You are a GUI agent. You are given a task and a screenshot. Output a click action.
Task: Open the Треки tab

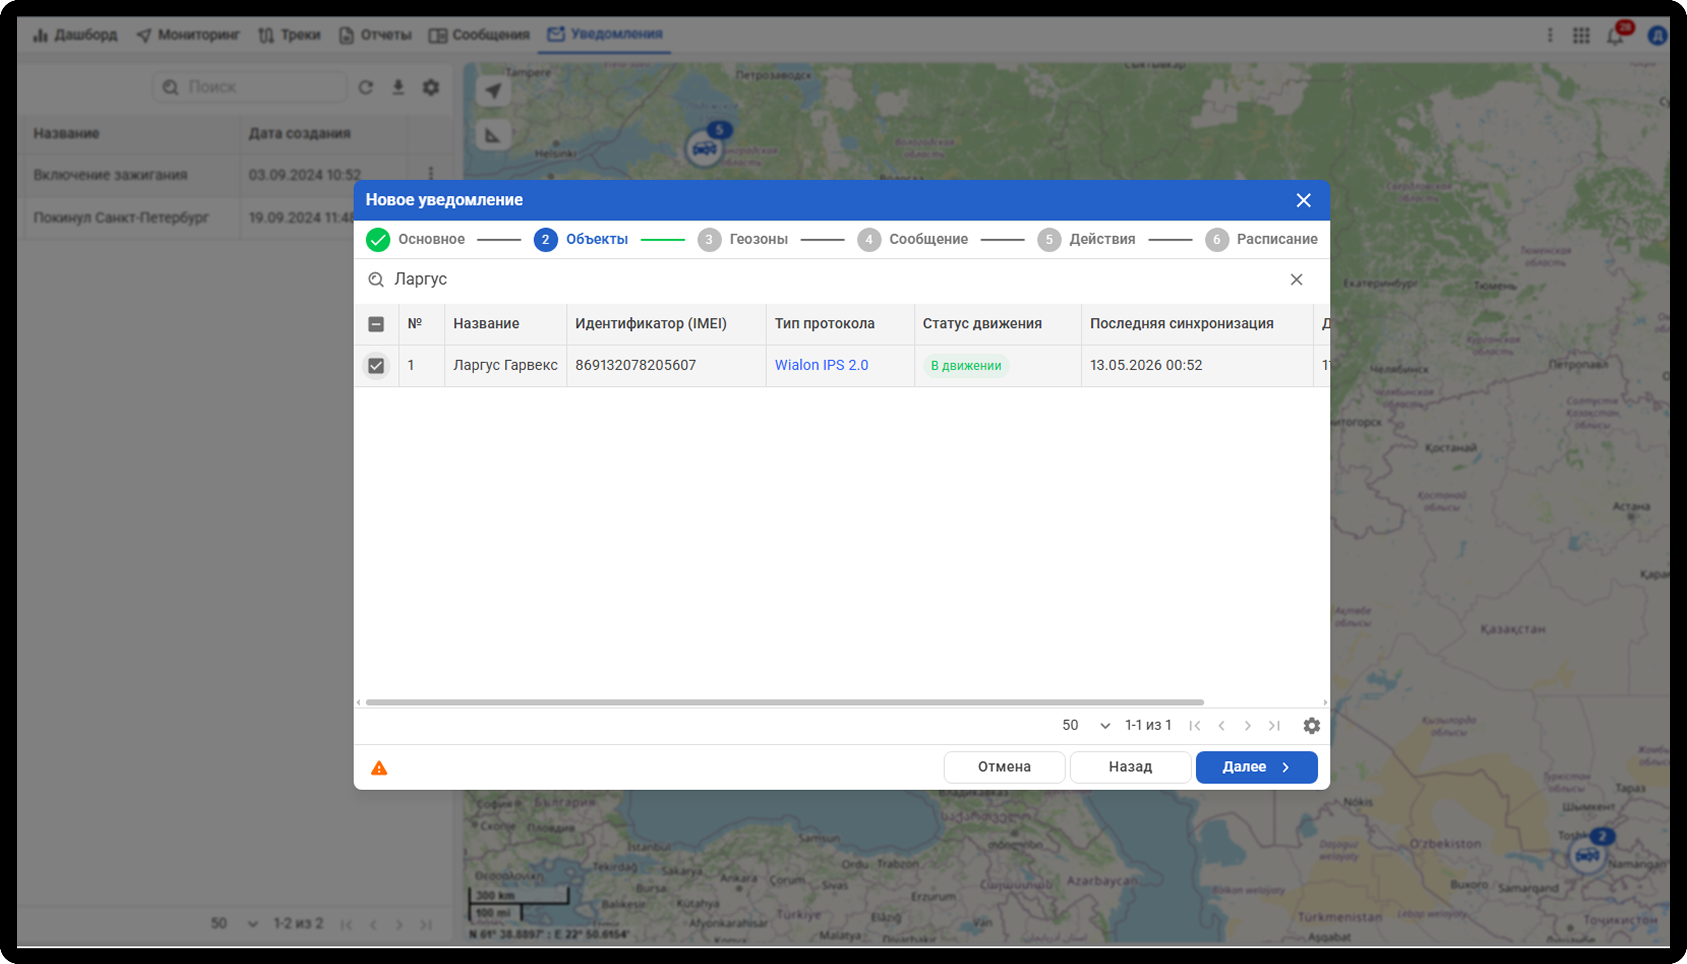coord(289,35)
